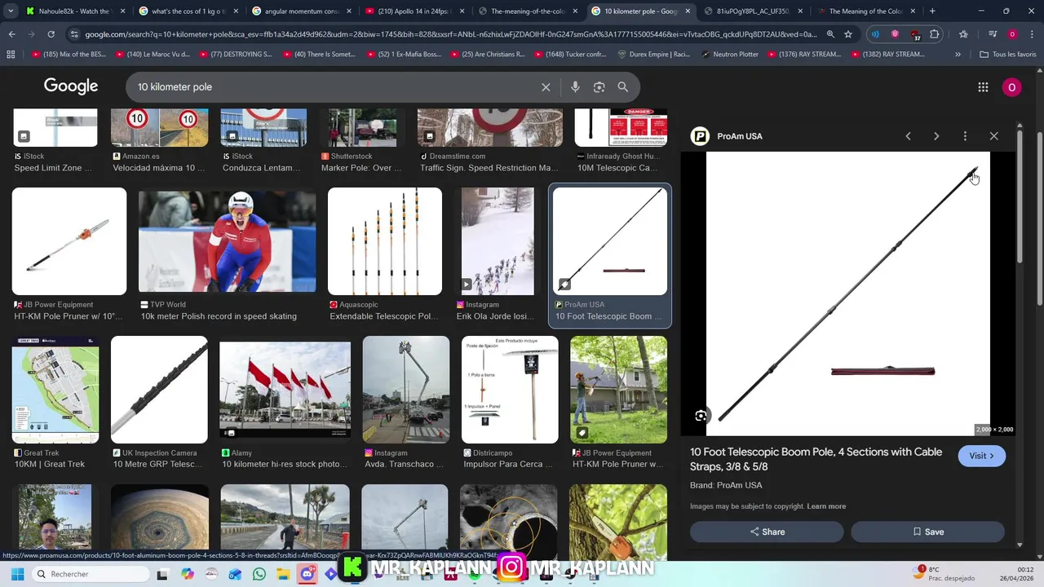
Task: Clear the search box with the X icon
Action: pyautogui.click(x=546, y=87)
